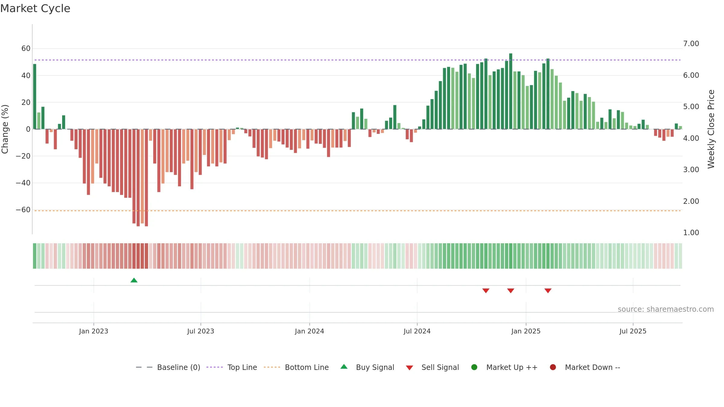
Task: Click the green Buy Signal triangle marker
Action: (134, 280)
